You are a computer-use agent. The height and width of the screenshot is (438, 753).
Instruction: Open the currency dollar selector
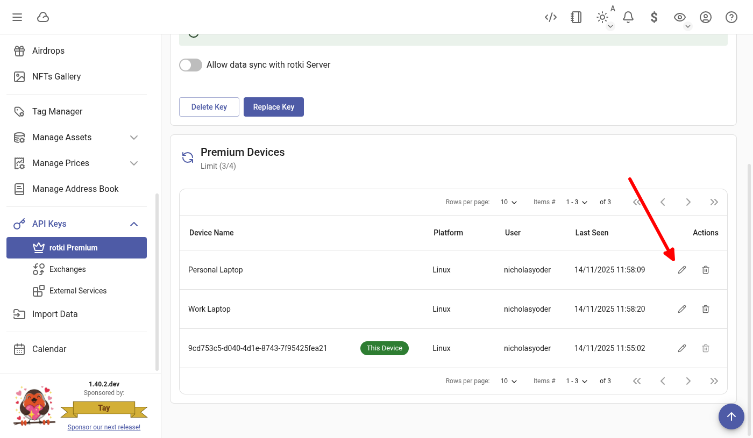654,17
